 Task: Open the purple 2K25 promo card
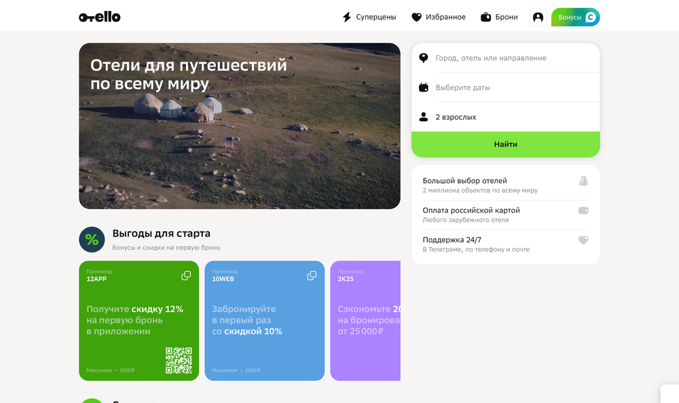pyautogui.click(x=365, y=321)
